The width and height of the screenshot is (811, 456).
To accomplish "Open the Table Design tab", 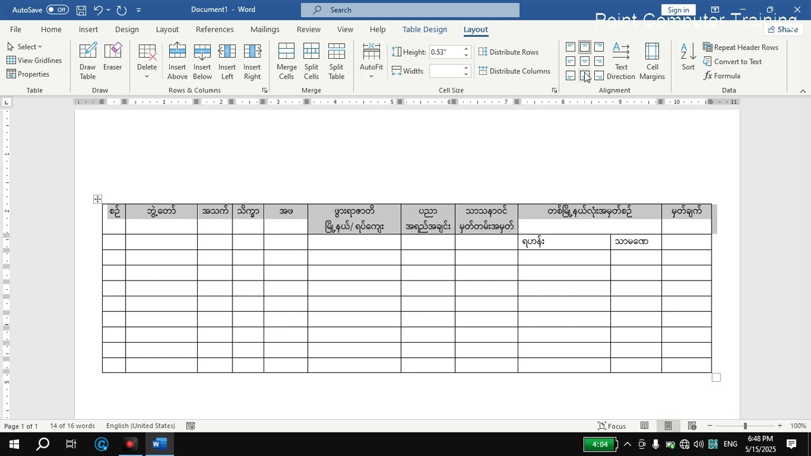I will [425, 30].
